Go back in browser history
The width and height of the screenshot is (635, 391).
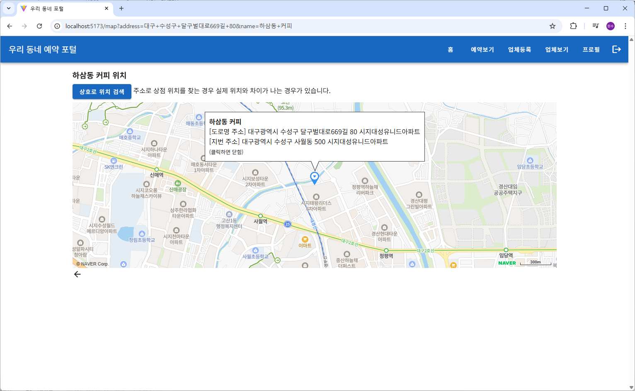coord(10,26)
